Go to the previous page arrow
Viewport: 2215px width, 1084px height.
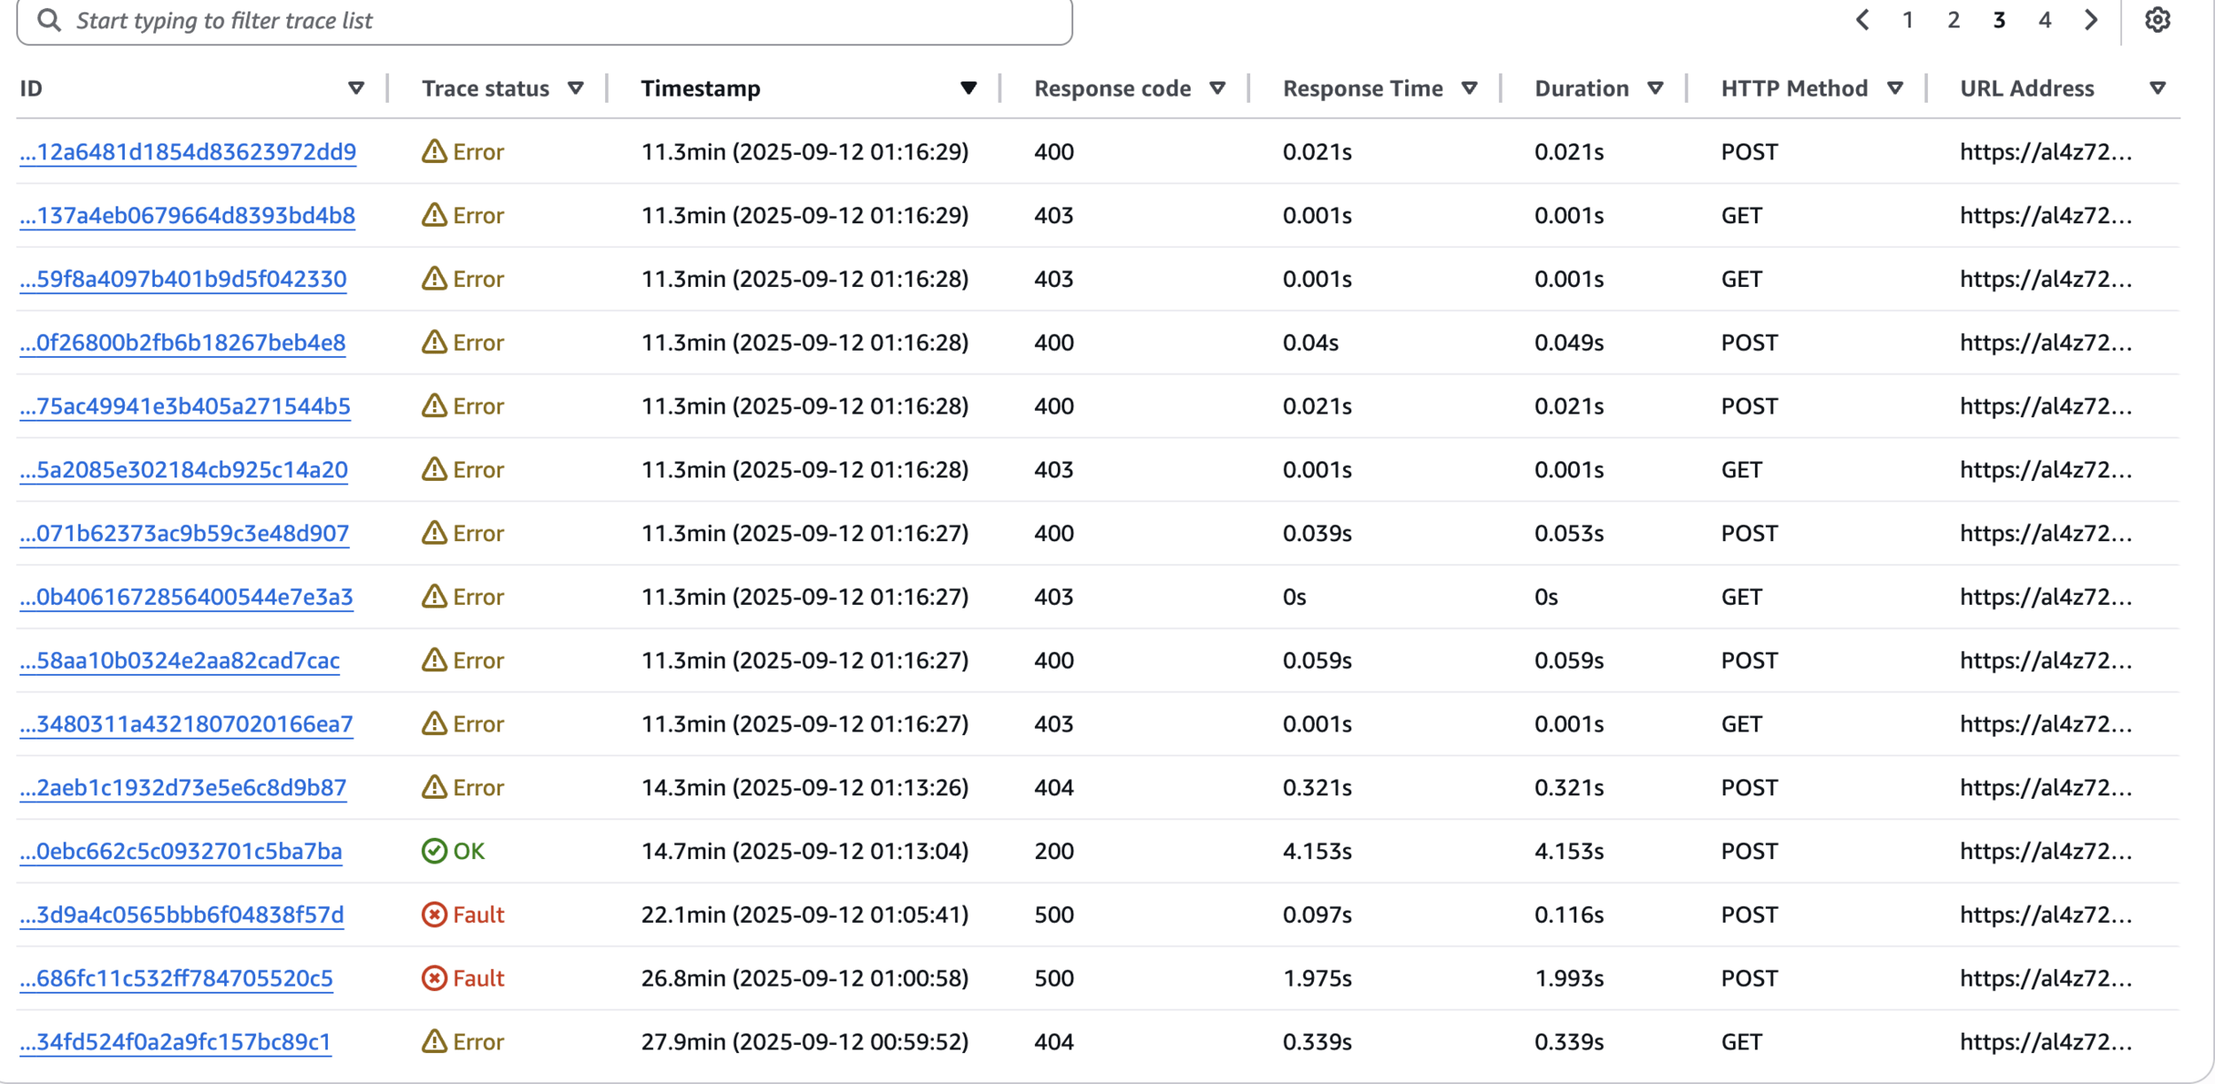(1862, 19)
